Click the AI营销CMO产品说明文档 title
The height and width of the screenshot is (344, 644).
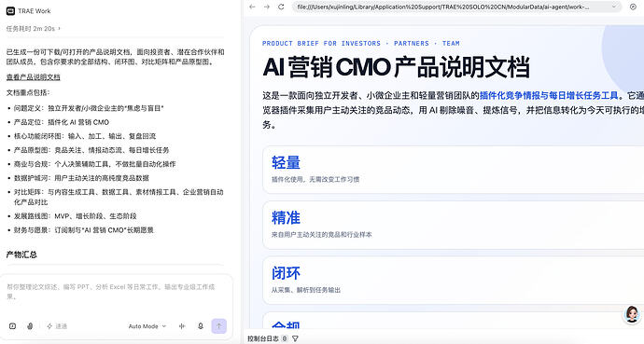coord(397,67)
